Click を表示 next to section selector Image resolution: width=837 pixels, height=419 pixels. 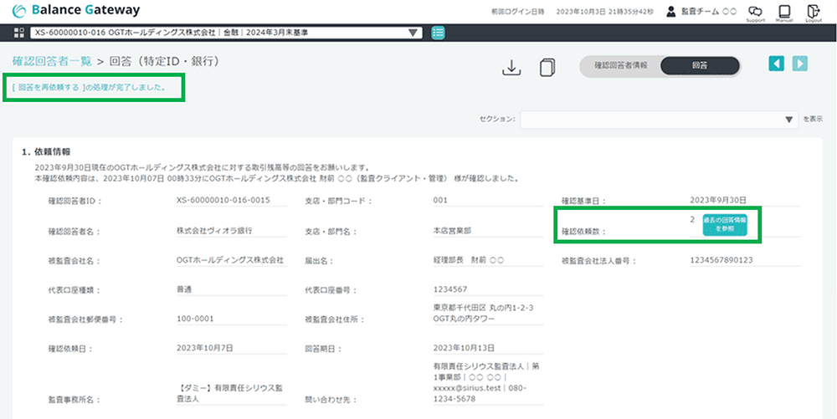pos(813,120)
